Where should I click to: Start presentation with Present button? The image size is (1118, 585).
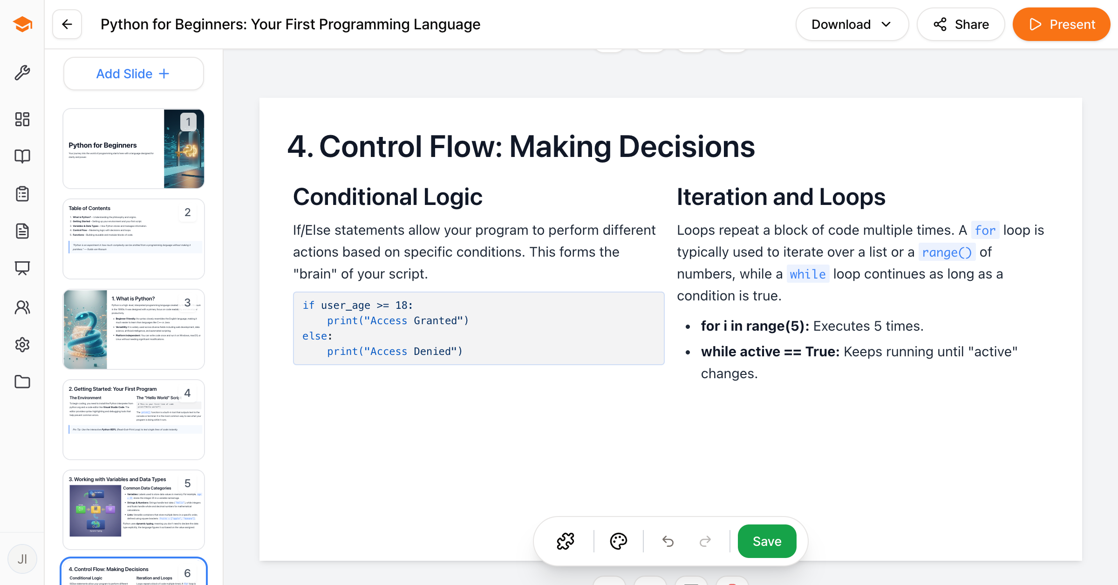(x=1061, y=24)
